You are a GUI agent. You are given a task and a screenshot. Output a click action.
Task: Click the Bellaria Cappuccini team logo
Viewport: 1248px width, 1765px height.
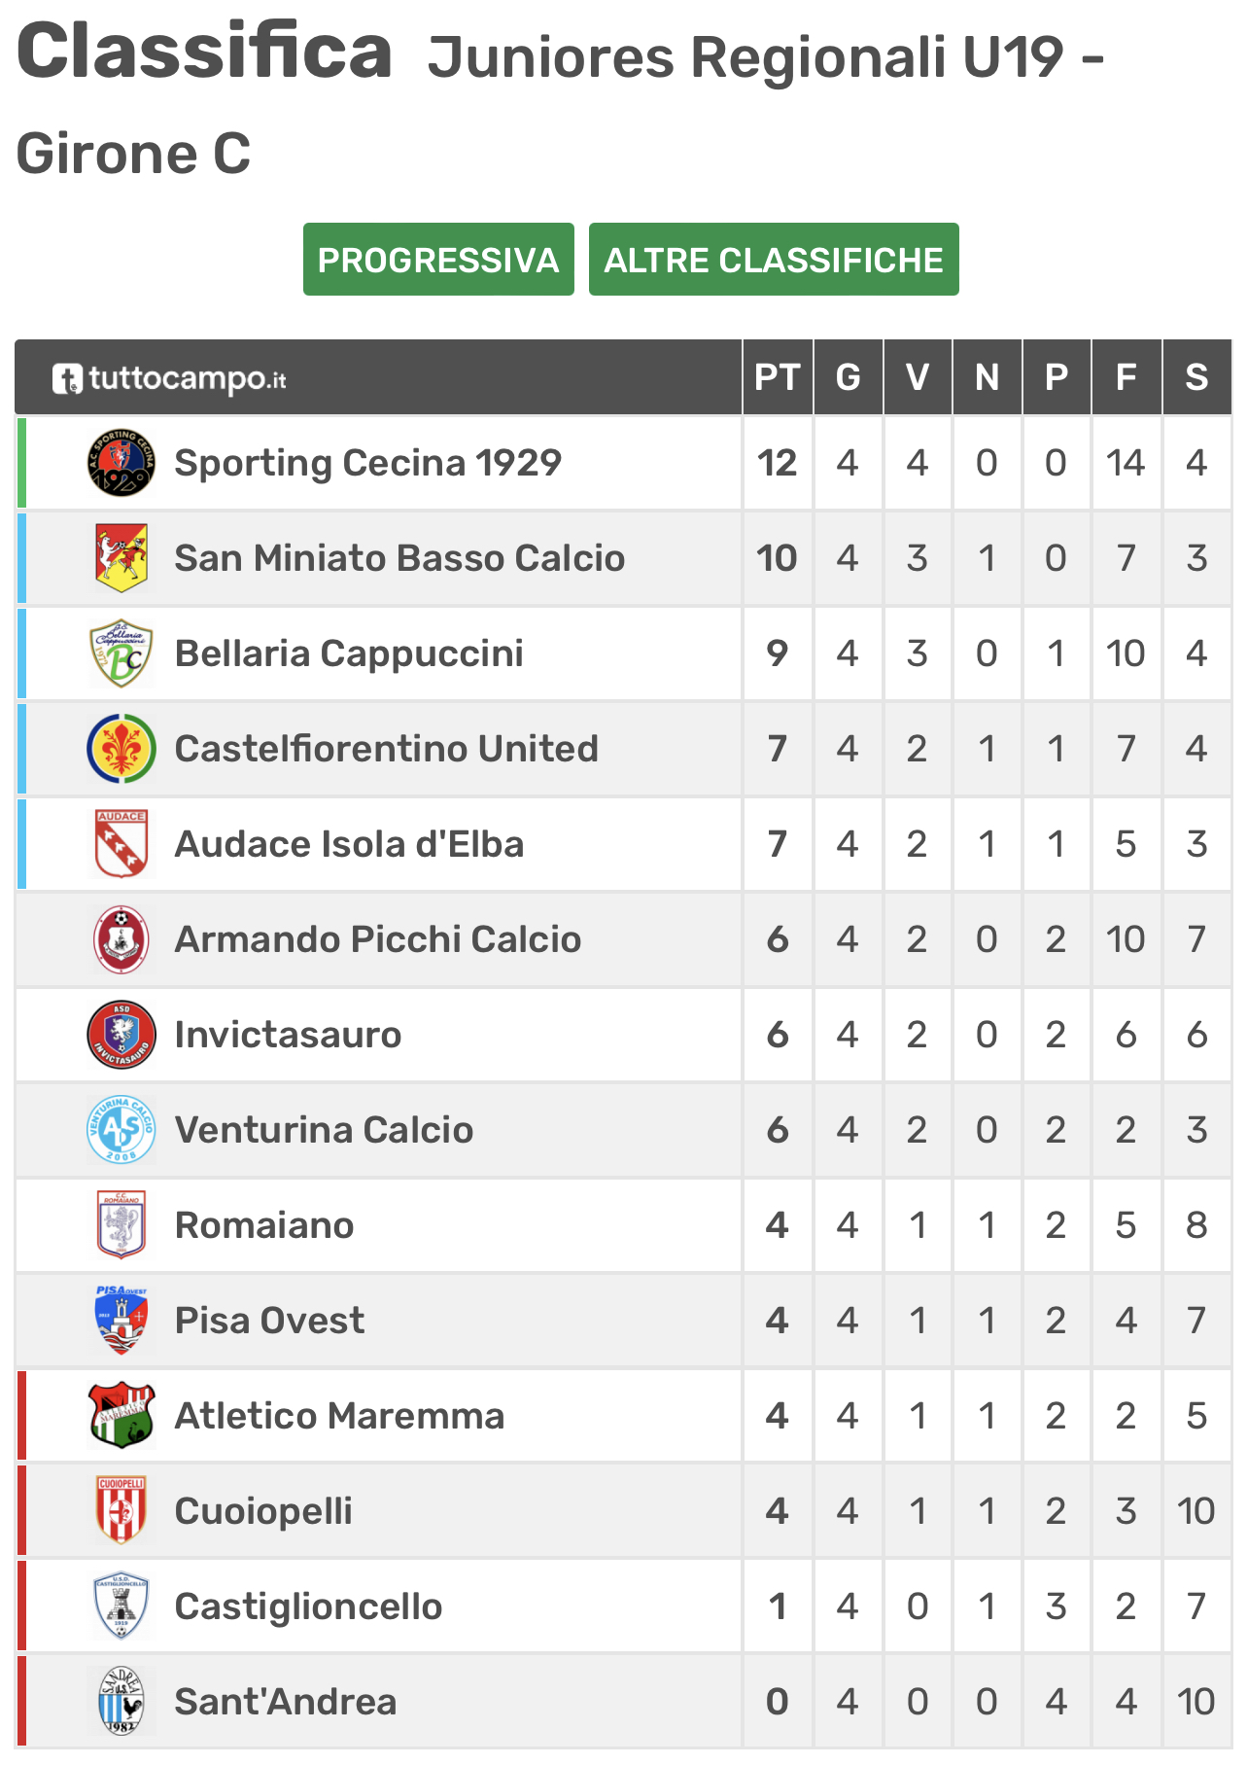[x=121, y=653]
